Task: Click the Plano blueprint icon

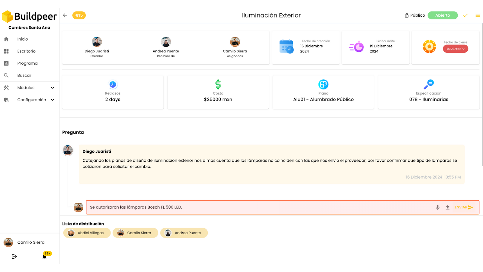Action: (x=323, y=84)
